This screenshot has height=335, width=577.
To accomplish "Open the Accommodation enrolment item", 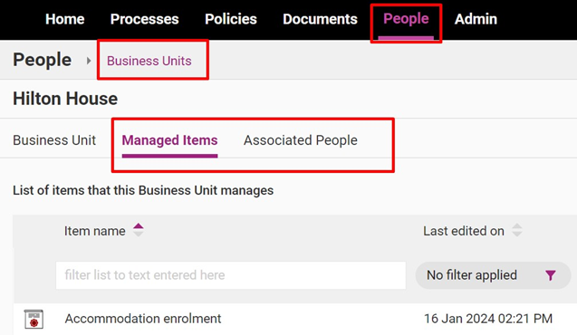I will click(143, 319).
